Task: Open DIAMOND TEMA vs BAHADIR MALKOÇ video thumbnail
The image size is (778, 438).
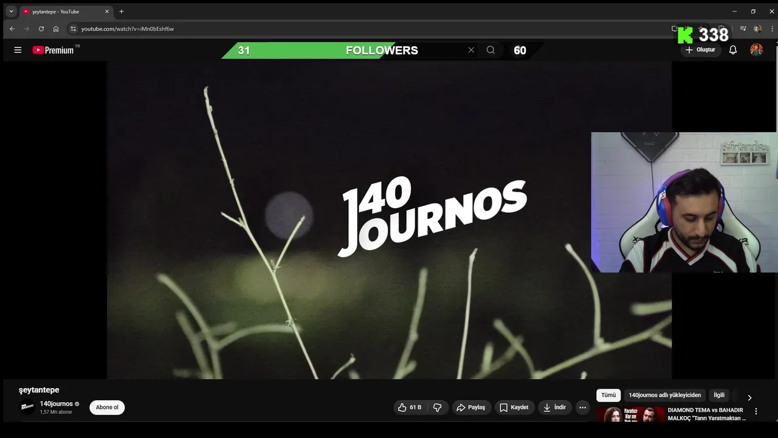Action: click(630, 415)
